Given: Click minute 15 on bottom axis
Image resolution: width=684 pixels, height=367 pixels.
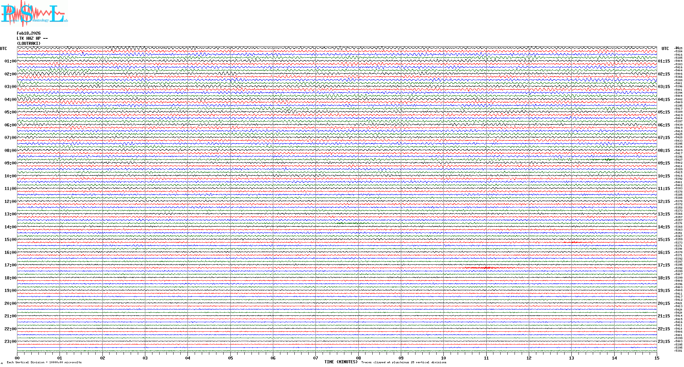Looking at the screenshot, I should click(x=656, y=358).
